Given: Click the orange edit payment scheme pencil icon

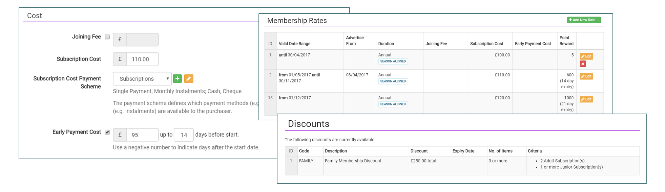Looking at the screenshot, I should coord(189,79).
